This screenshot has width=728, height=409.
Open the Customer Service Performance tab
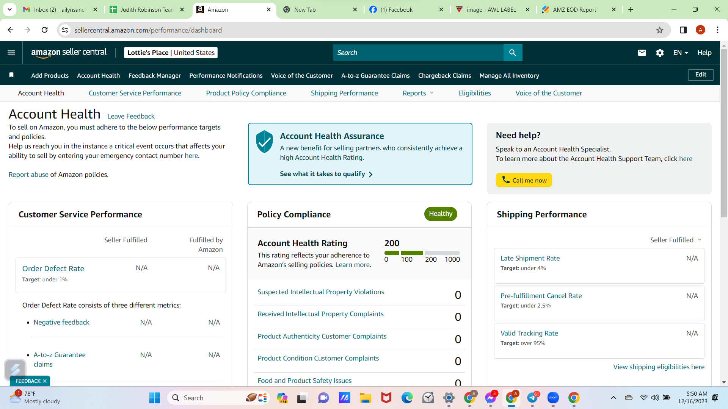tap(135, 93)
